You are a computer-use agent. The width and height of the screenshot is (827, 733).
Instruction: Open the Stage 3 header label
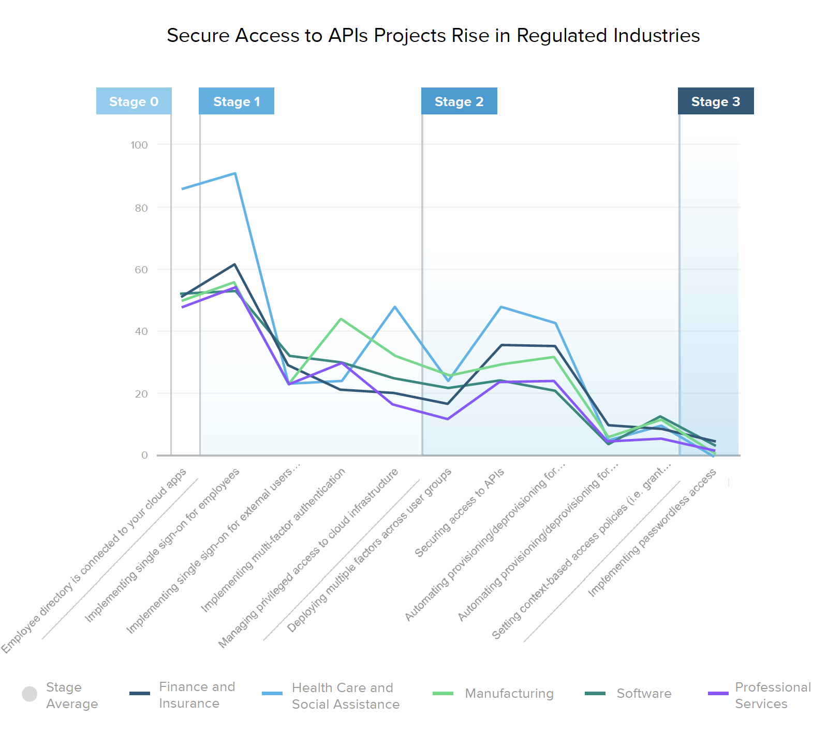(716, 101)
